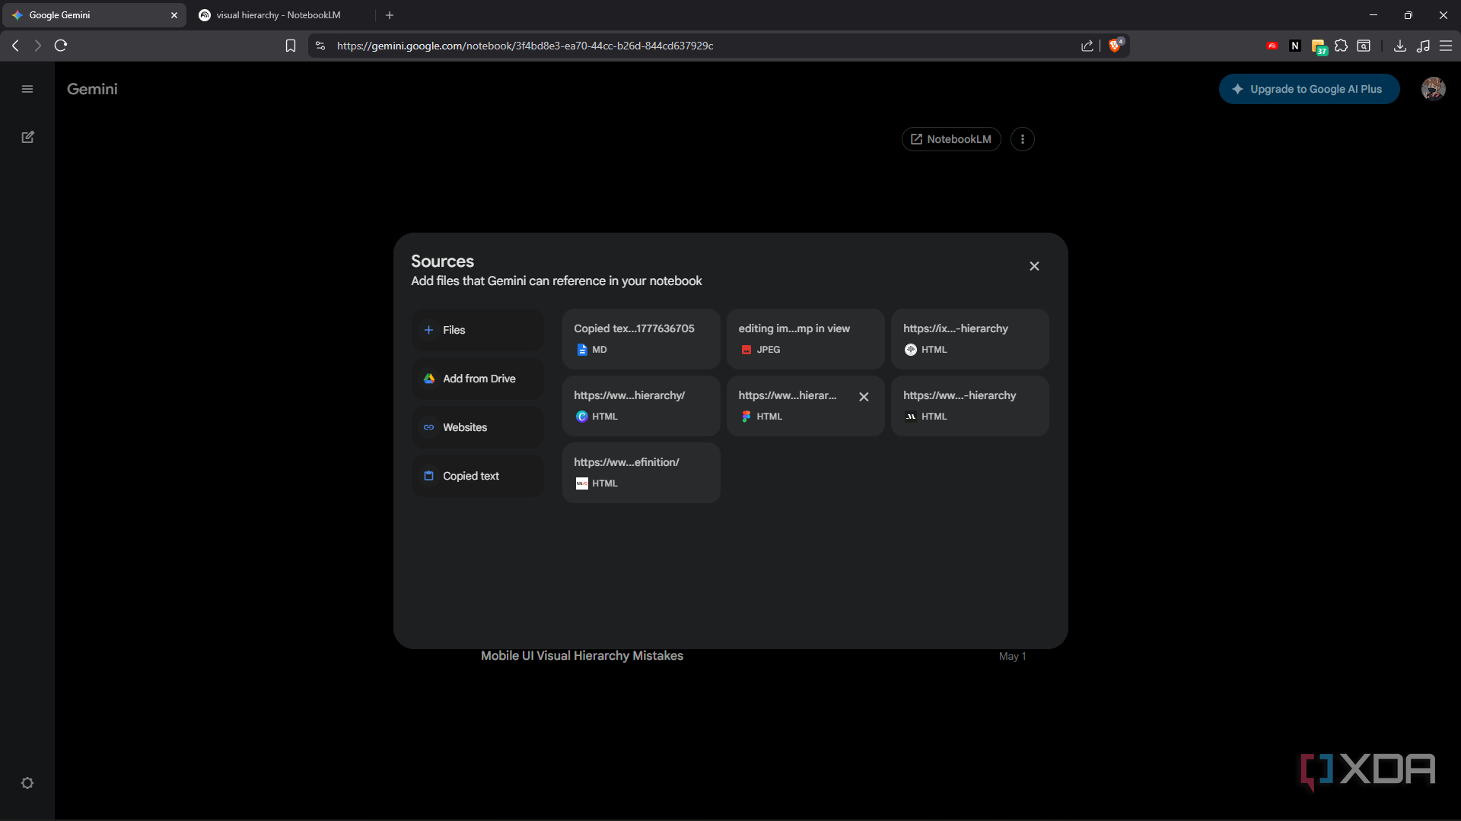Open the editing im...mp in view JPEG source
The height and width of the screenshot is (821, 1461).
point(805,339)
